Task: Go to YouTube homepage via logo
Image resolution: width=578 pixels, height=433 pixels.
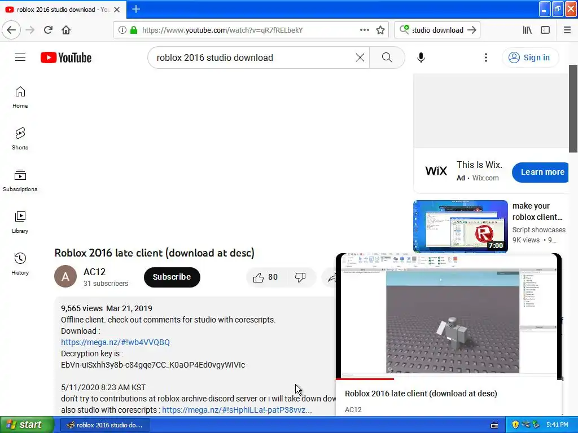Action: [66, 58]
